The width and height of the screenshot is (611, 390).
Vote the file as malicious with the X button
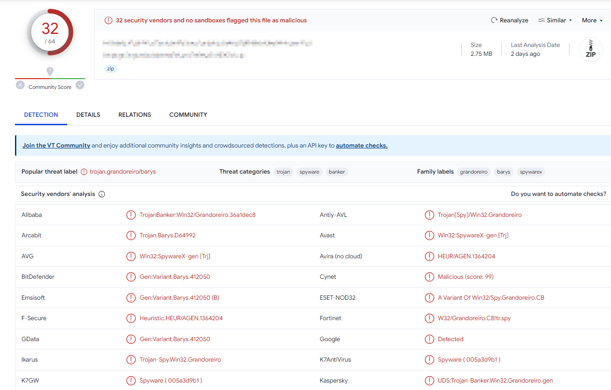click(x=20, y=85)
